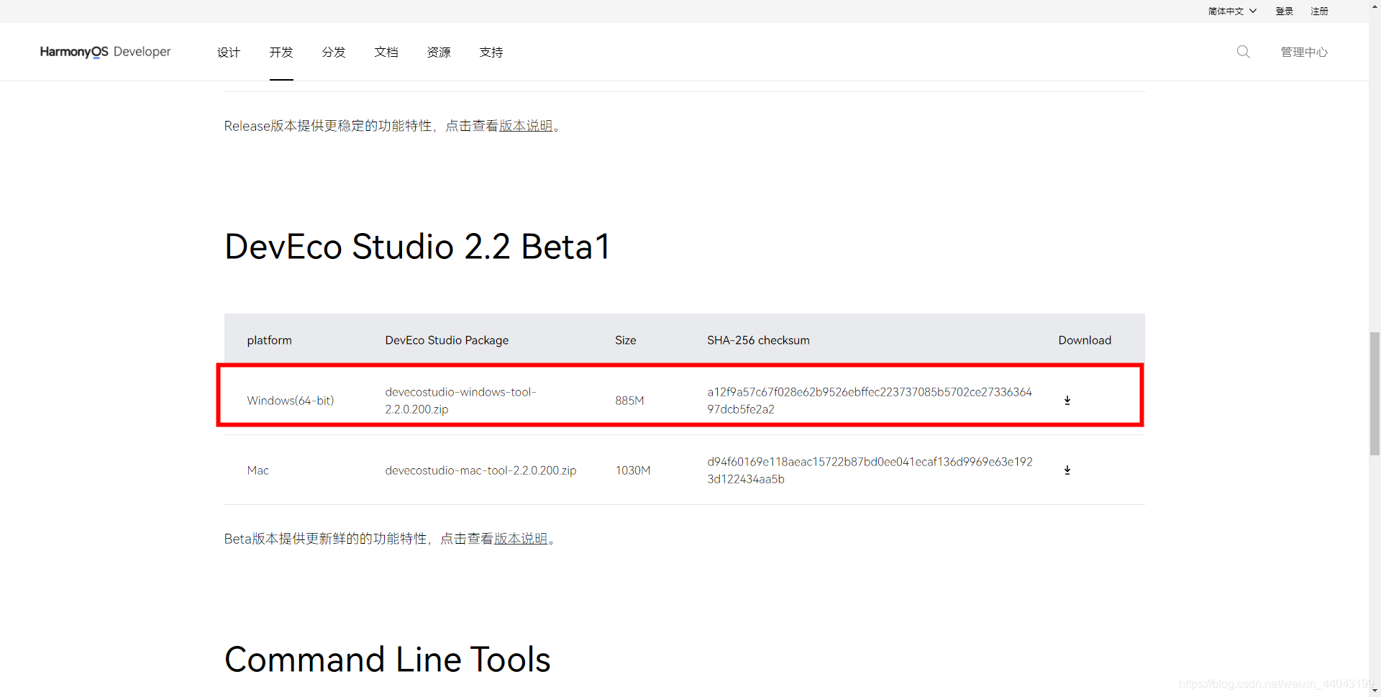Click the 885M size value

click(x=629, y=401)
